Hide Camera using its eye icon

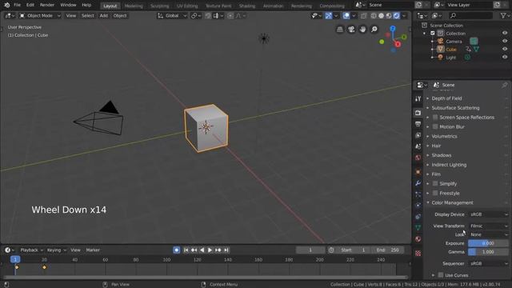pos(505,41)
